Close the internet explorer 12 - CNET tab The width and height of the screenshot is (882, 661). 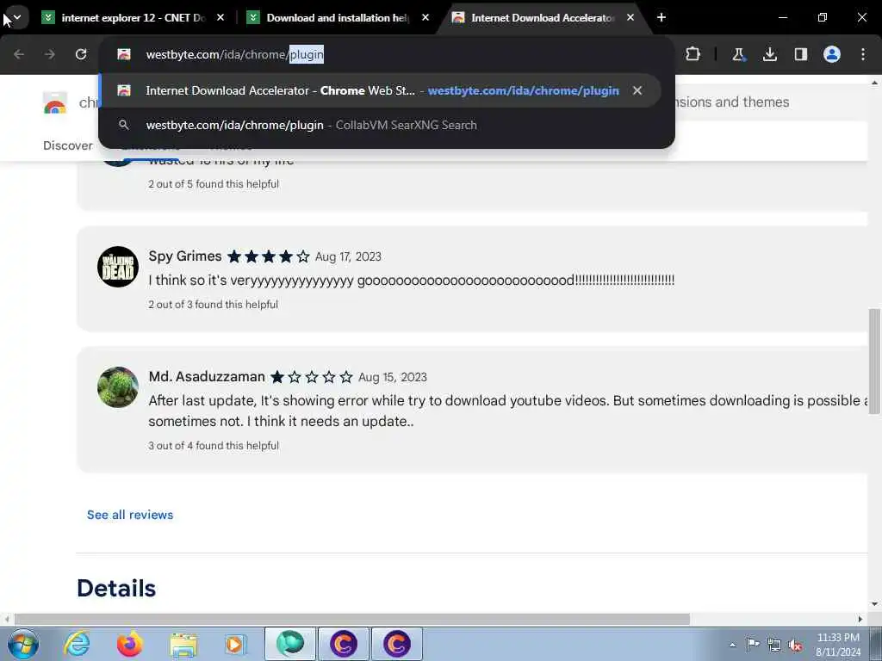pyautogui.click(x=220, y=17)
